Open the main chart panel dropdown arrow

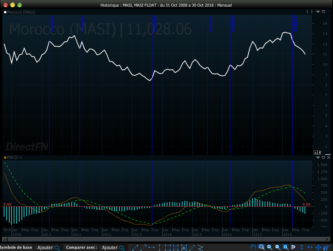318,12
